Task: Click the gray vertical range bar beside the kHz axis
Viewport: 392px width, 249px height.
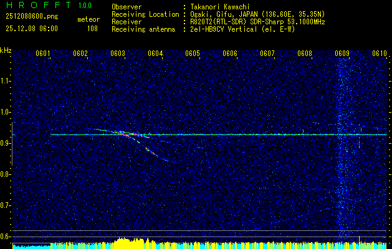Action: point(12,144)
